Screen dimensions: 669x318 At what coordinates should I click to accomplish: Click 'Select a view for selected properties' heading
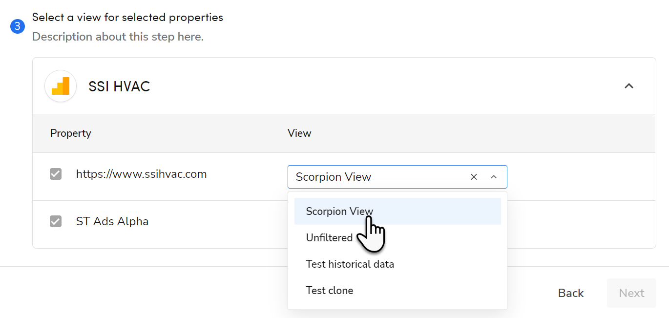pyautogui.click(x=127, y=17)
